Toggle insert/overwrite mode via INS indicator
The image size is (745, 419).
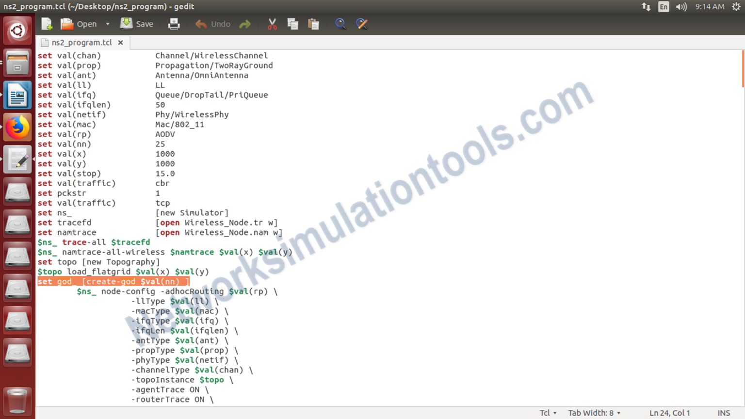(x=724, y=413)
